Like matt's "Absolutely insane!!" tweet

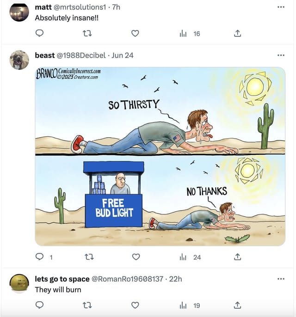click(135, 33)
